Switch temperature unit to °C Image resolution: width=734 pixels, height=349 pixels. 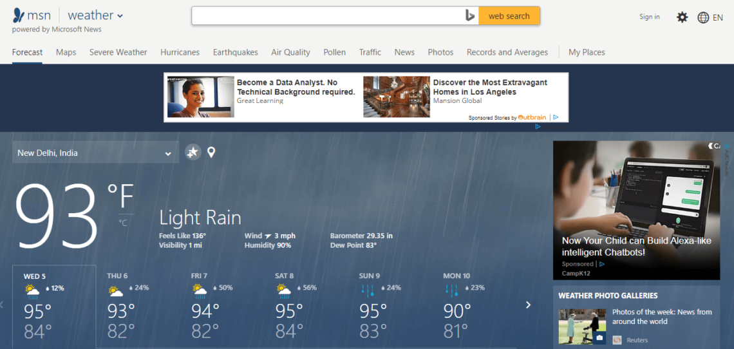point(122,223)
